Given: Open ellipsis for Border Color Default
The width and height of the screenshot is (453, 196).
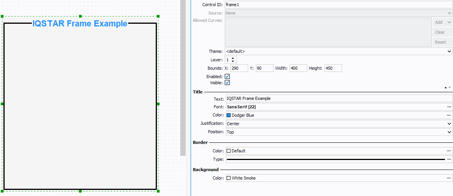Looking at the screenshot, I should (449, 151).
